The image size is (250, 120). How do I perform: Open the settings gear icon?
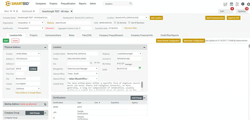tap(243, 4)
